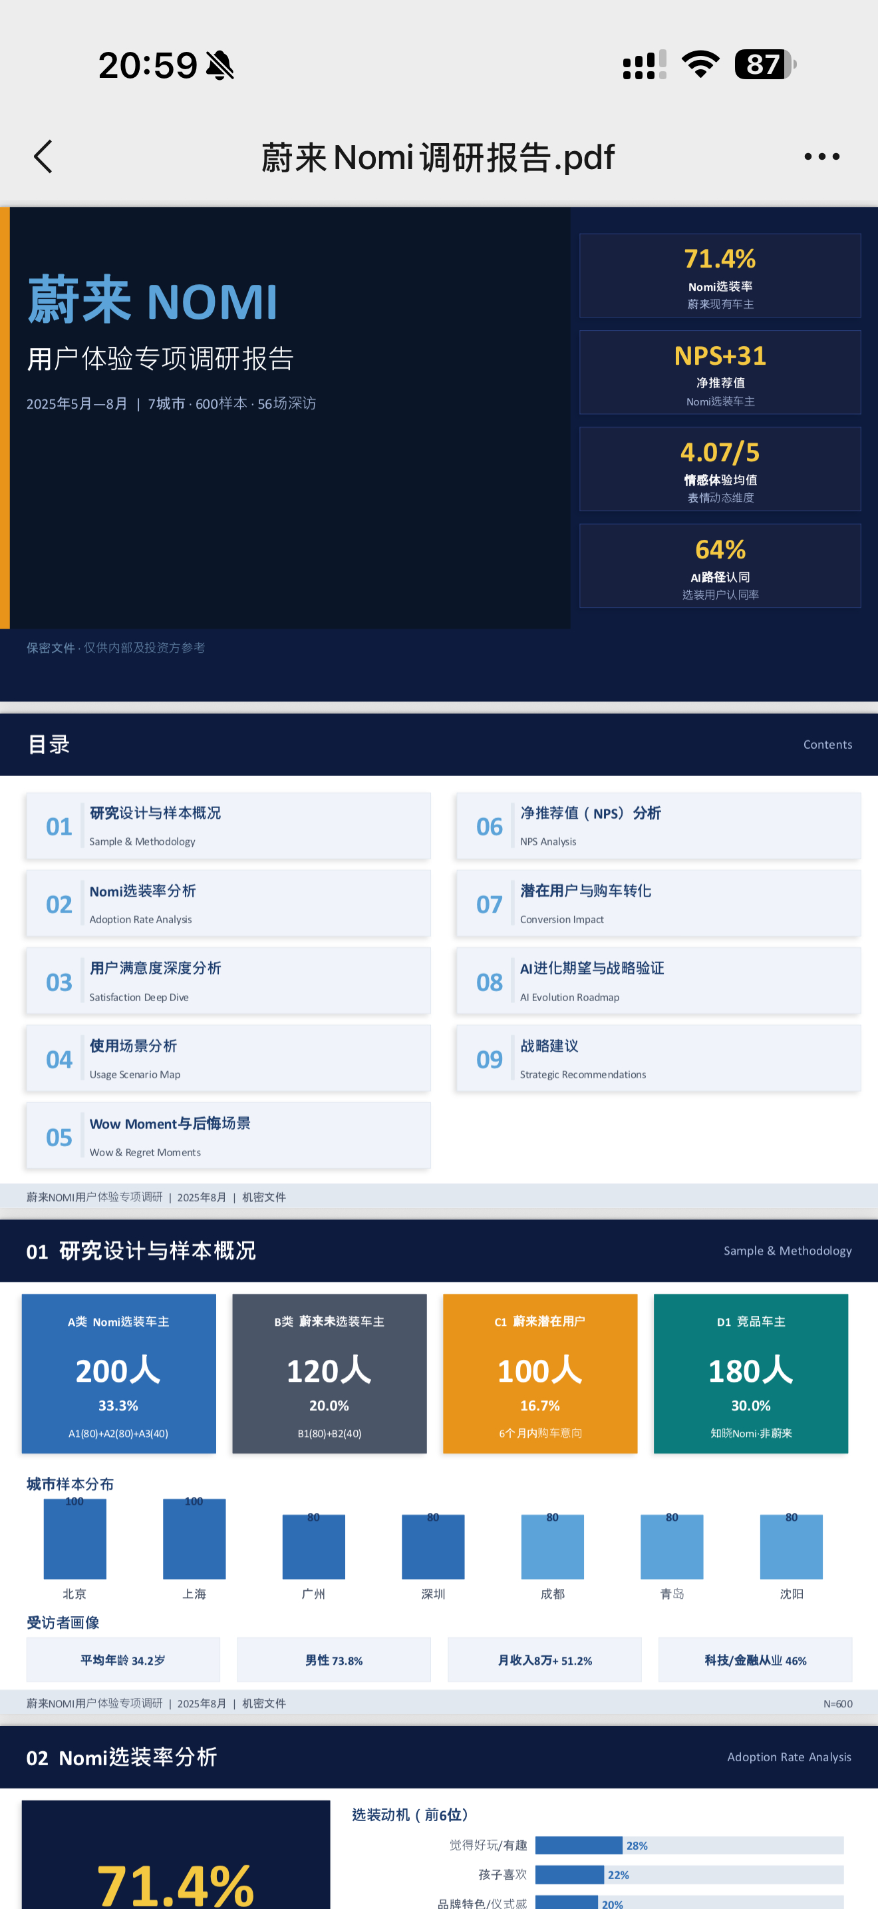
Task: Tap the Contents label
Action: (827, 745)
